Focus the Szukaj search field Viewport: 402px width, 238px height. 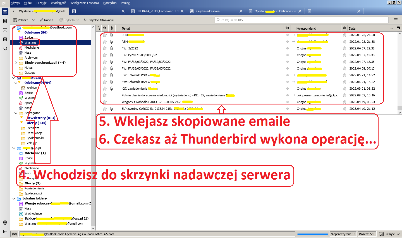coord(301,20)
